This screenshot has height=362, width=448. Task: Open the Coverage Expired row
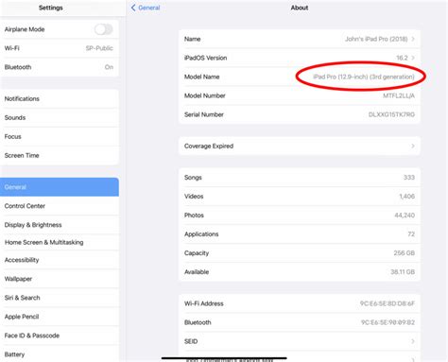[300, 146]
